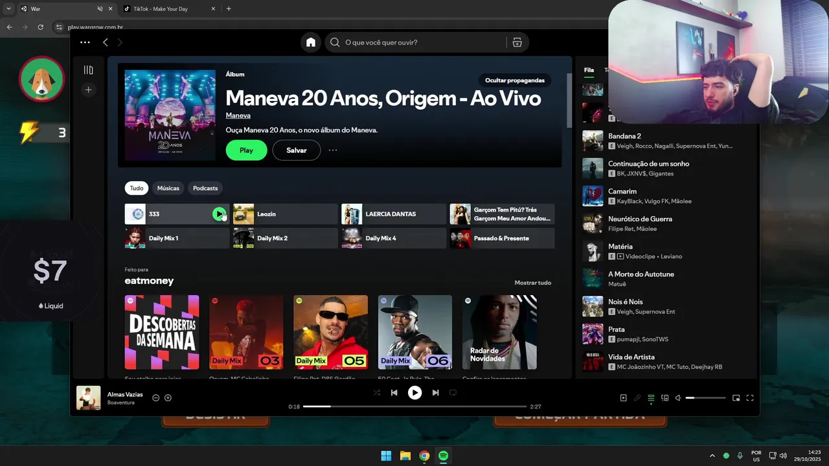Viewport: 829px width, 466px height.
Task: Go to Spotify Home icon
Action: [311, 42]
